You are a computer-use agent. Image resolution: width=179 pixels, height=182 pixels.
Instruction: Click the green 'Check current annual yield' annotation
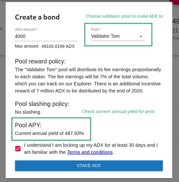(118, 111)
